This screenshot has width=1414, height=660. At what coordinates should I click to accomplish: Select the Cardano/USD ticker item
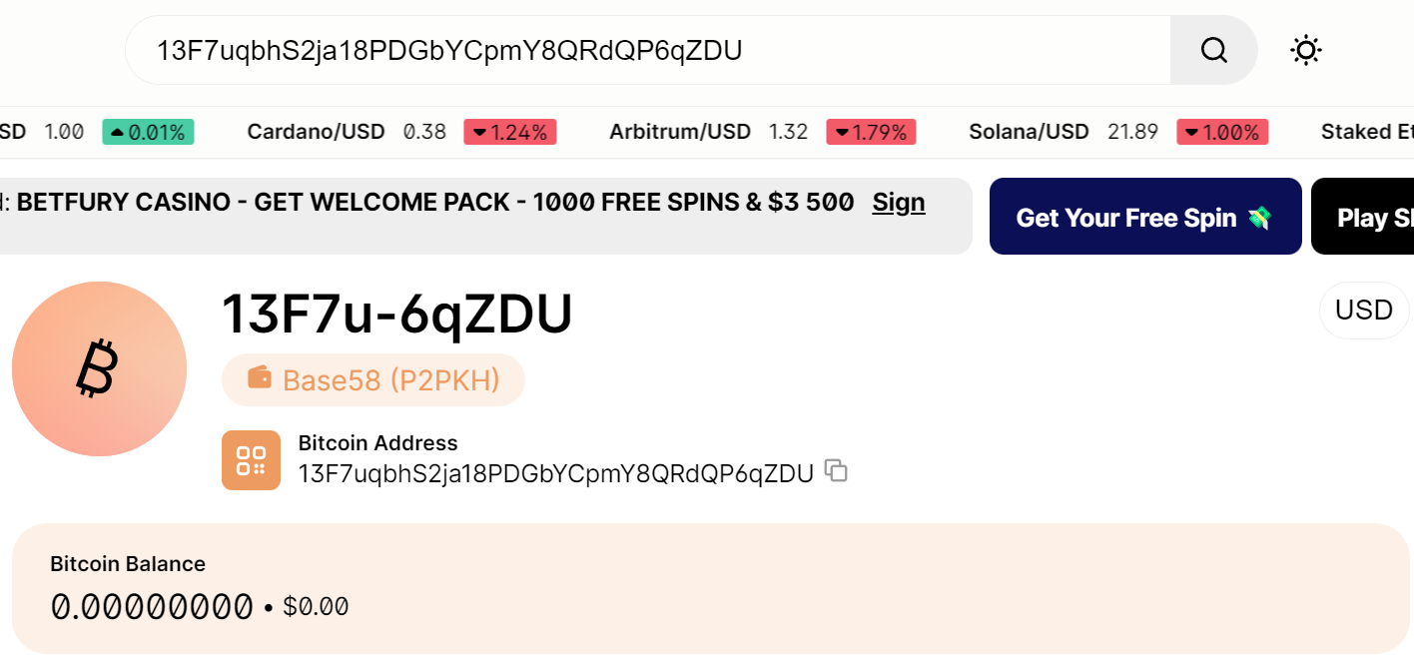[x=316, y=131]
